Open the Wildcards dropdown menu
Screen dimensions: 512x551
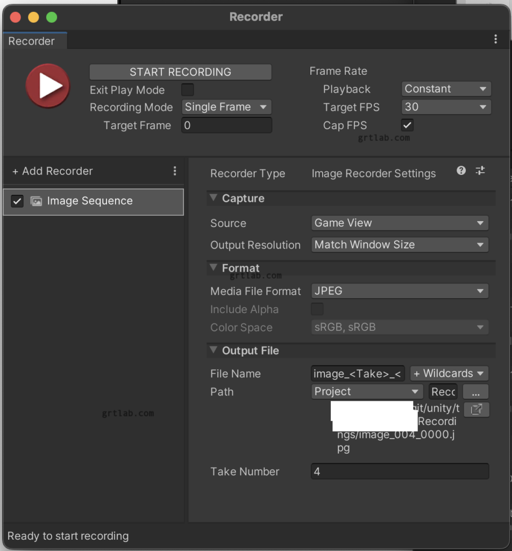(449, 373)
